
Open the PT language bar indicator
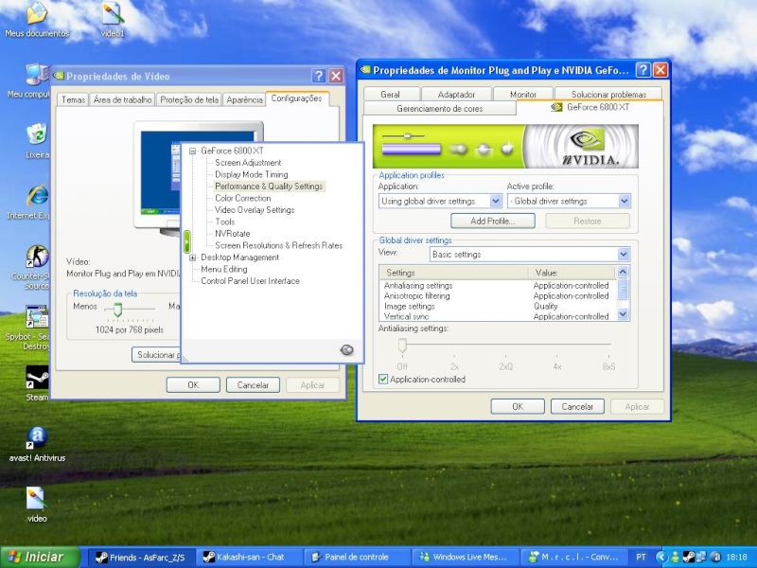click(x=641, y=557)
